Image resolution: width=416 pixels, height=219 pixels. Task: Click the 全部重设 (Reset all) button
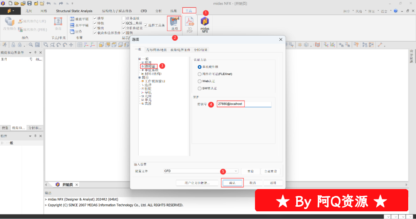tap(270, 171)
